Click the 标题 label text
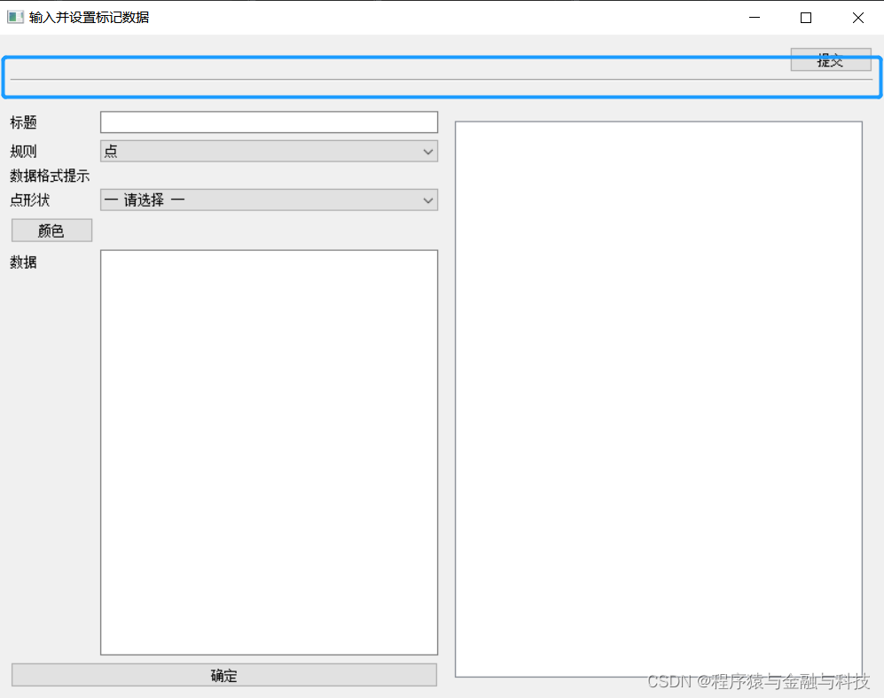 tap(23, 122)
